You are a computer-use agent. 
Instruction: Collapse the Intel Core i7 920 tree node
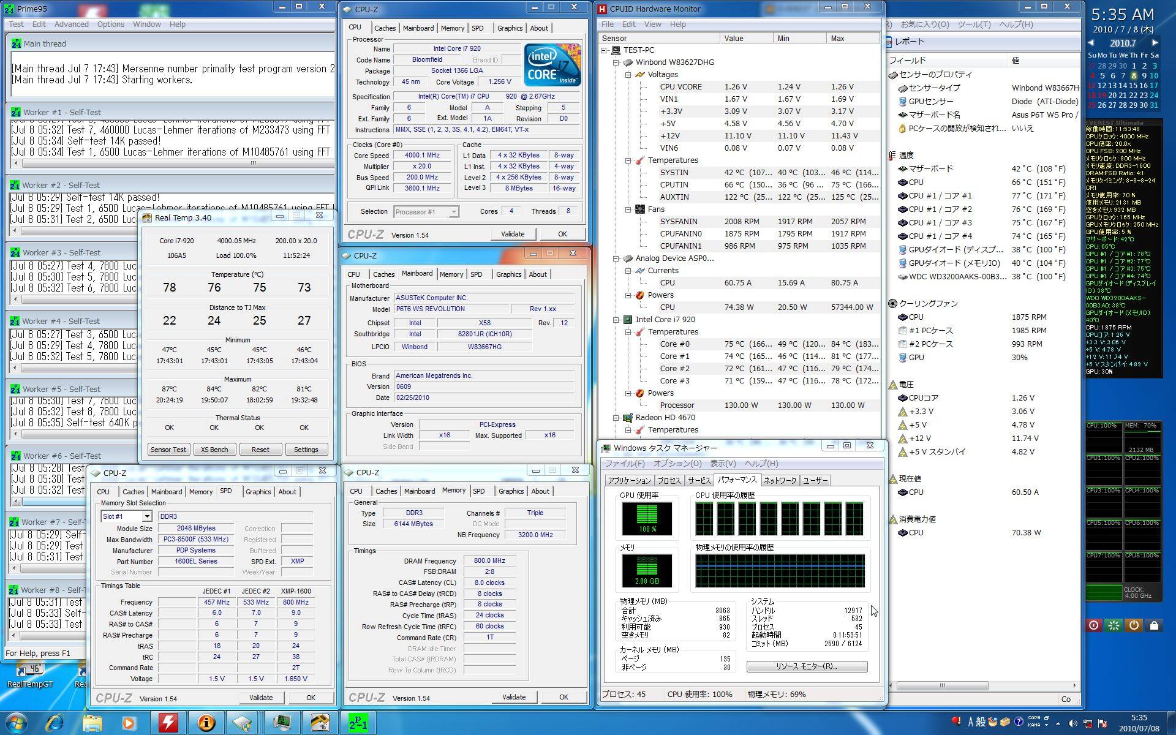616,320
